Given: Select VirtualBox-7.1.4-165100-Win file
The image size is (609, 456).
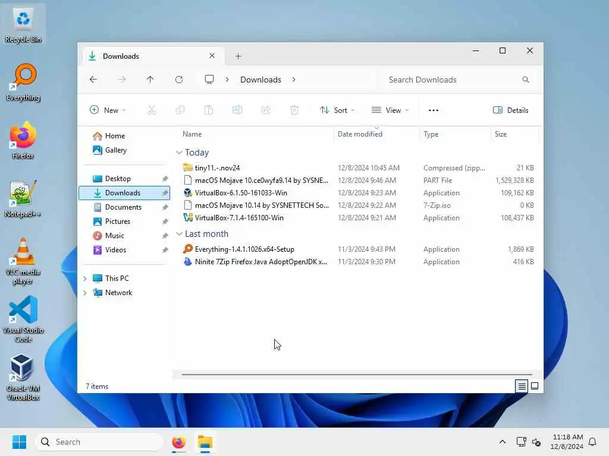Looking at the screenshot, I should [x=358, y=217].
